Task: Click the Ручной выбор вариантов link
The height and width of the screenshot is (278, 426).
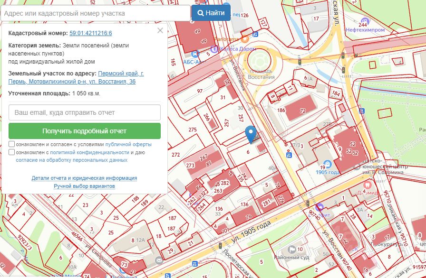Action: (84, 186)
